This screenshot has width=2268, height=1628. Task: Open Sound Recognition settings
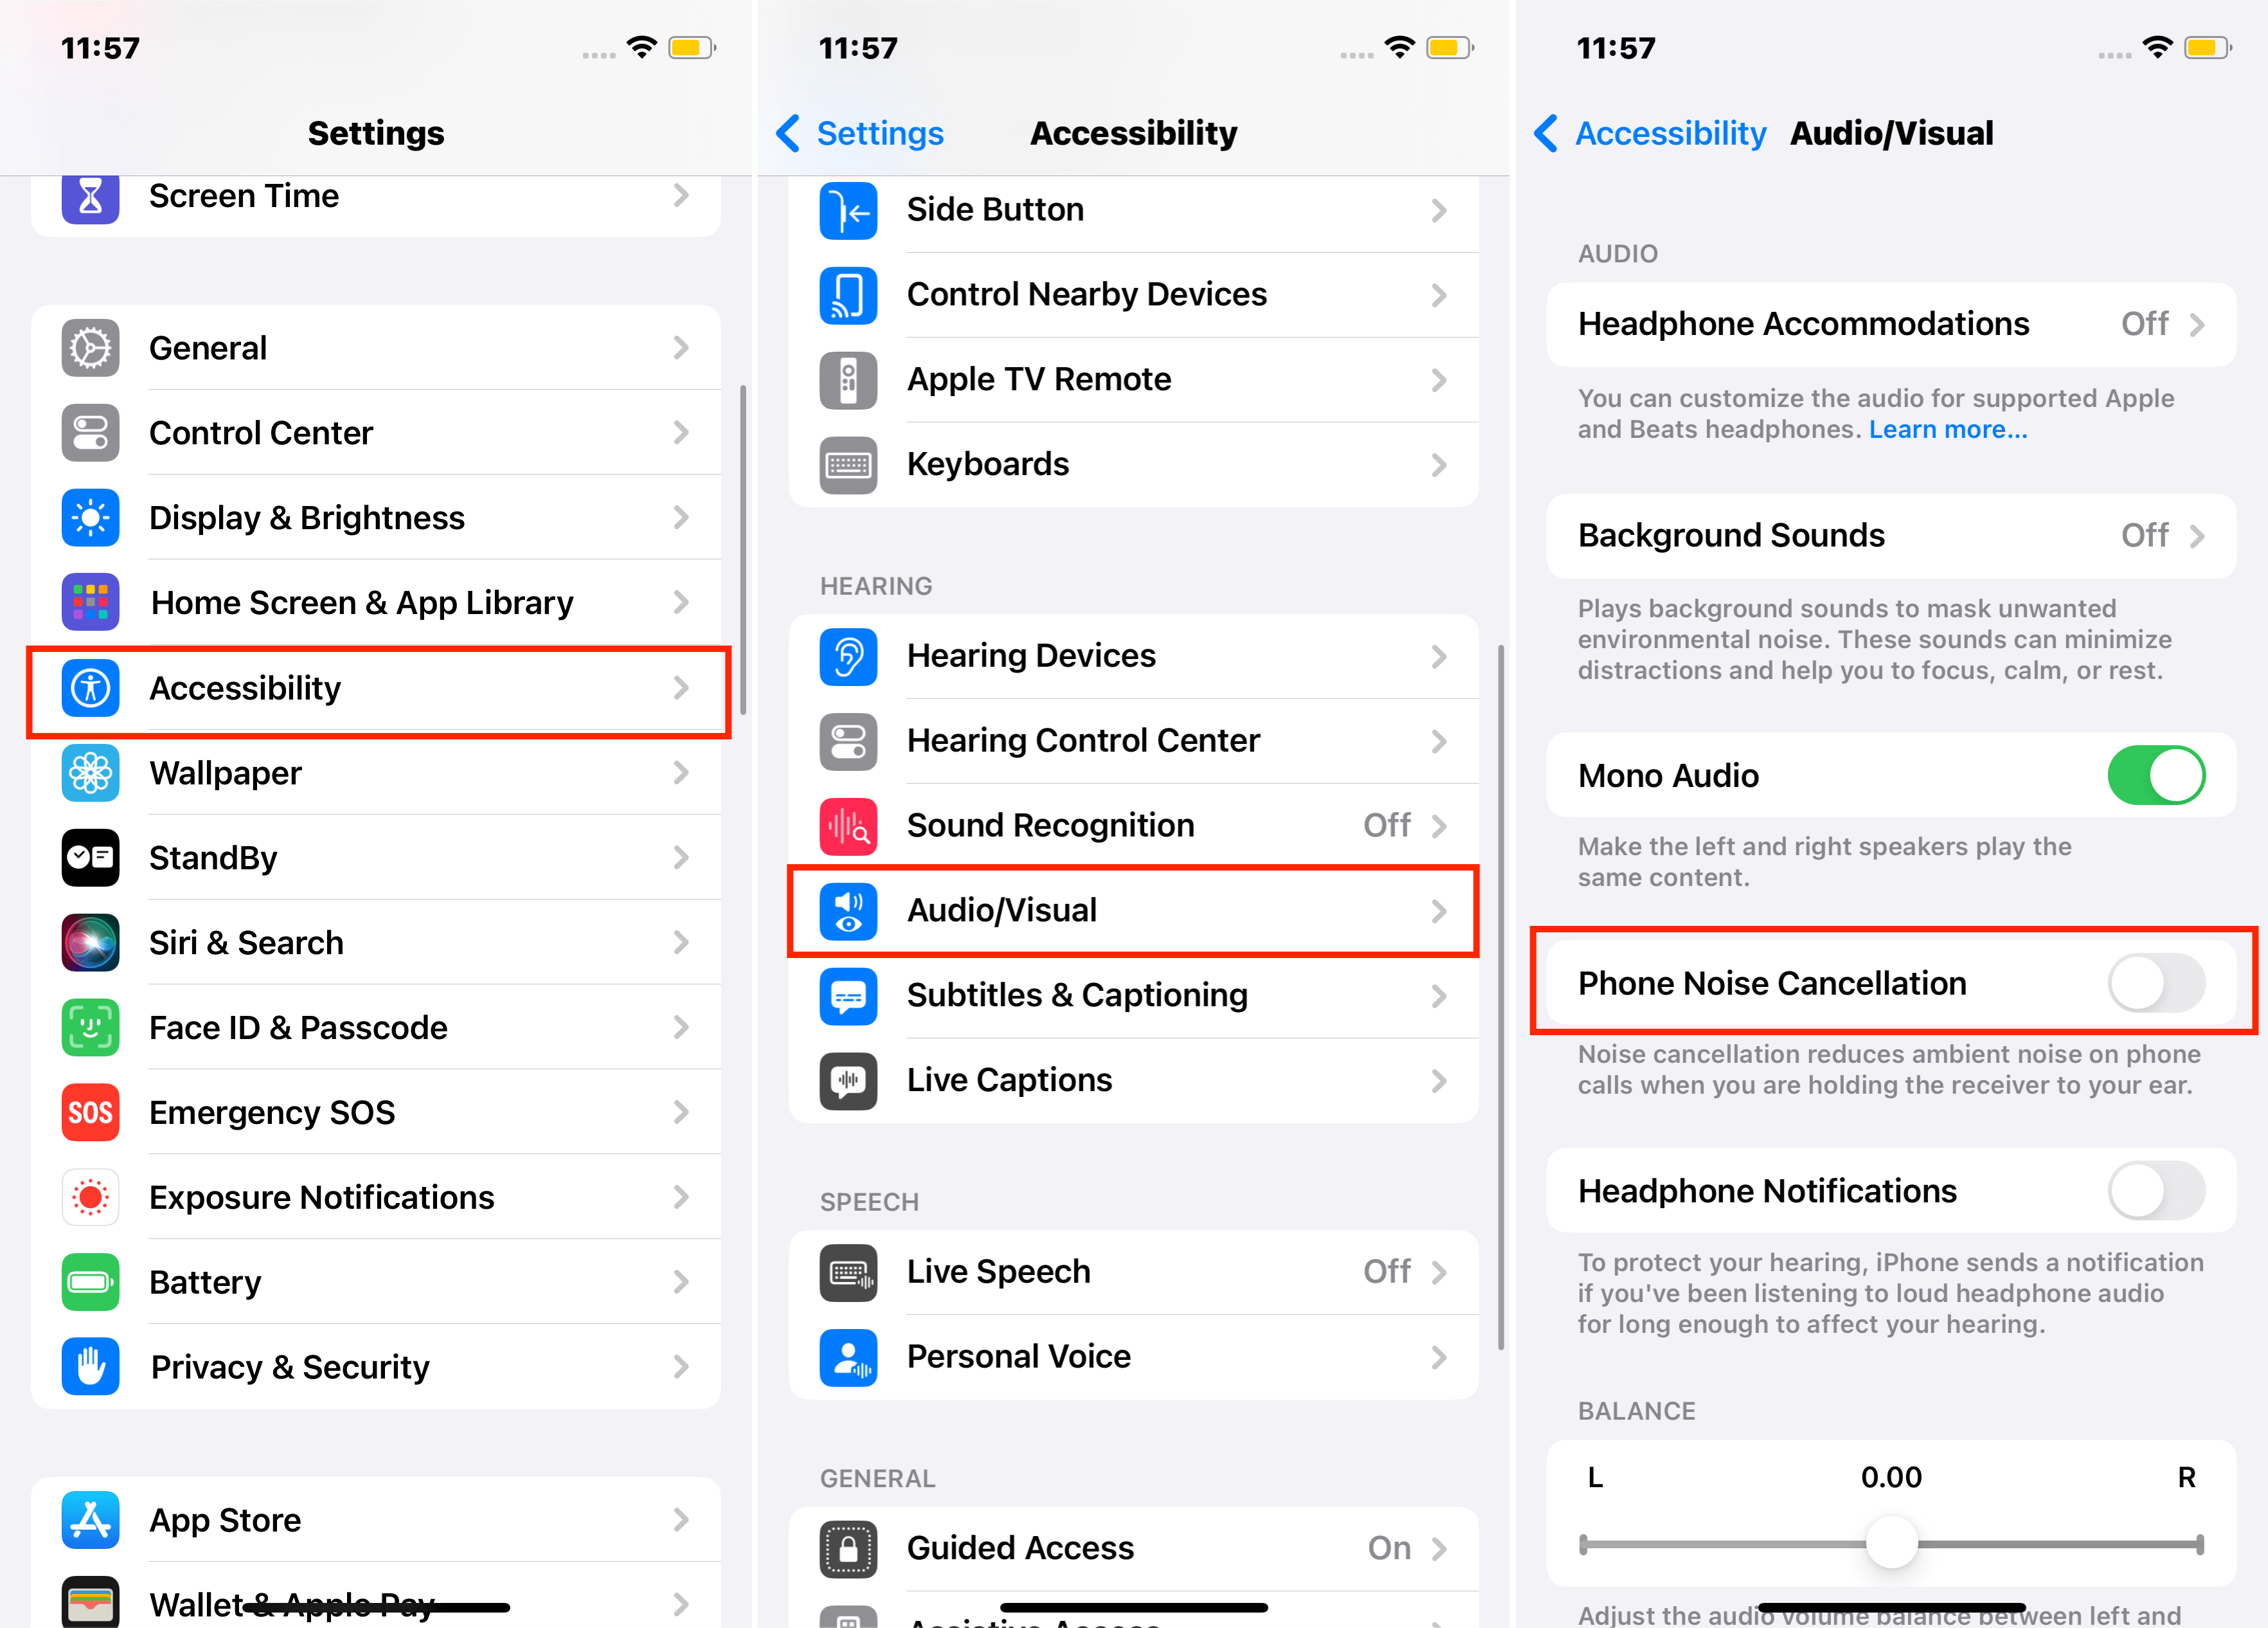[x=1134, y=824]
